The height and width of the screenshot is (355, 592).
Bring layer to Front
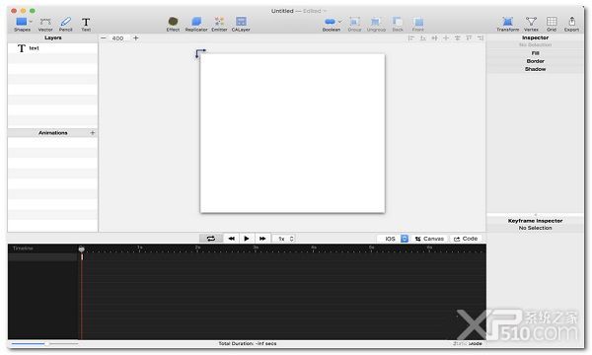coord(418,24)
